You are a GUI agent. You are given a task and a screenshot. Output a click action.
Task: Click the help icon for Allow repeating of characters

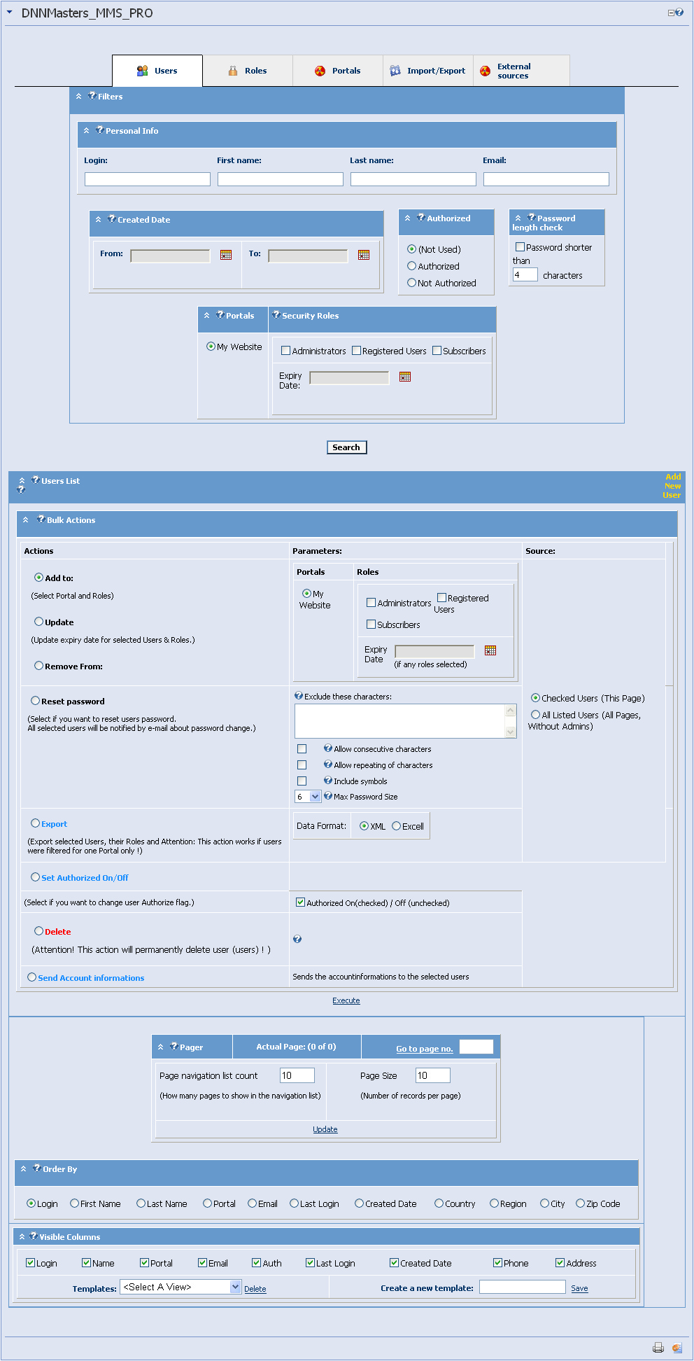(x=328, y=765)
